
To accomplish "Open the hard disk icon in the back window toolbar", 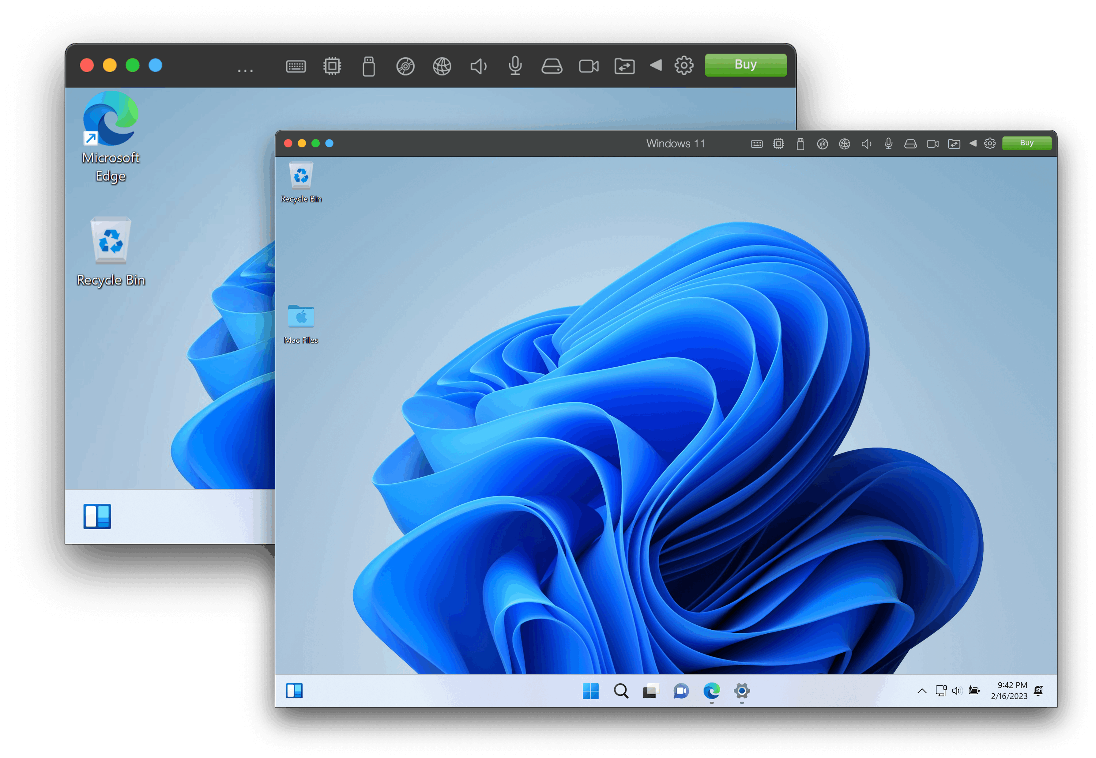I will coord(552,66).
